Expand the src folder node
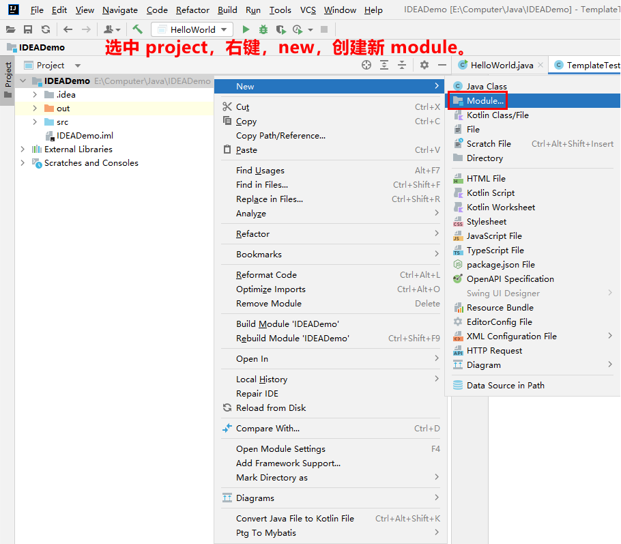The image size is (621, 544). point(35,122)
